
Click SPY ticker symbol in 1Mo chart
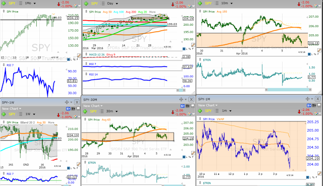[x=12, y=4]
